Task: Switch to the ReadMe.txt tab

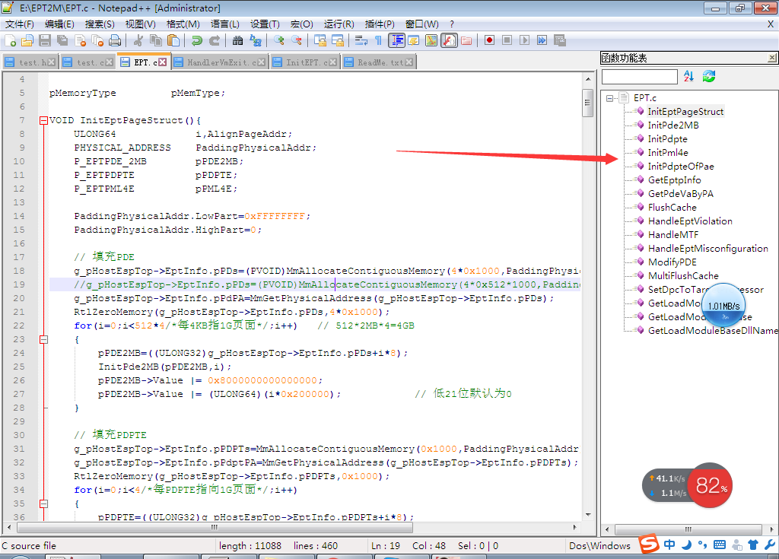Action: [x=379, y=62]
